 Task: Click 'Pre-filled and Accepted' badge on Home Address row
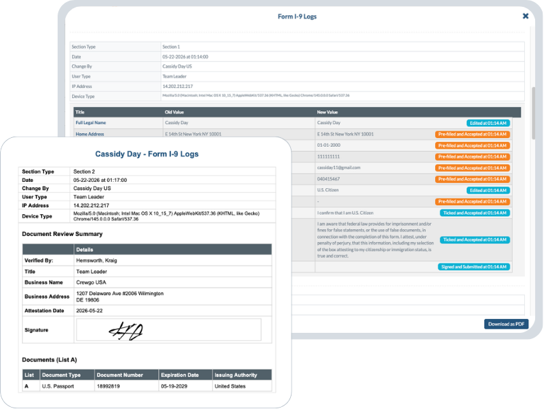pos(472,135)
